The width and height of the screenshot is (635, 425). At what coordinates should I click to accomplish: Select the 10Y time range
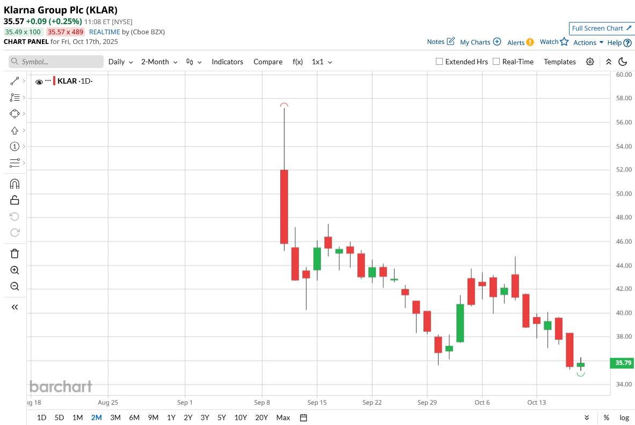(x=240, y=417)
